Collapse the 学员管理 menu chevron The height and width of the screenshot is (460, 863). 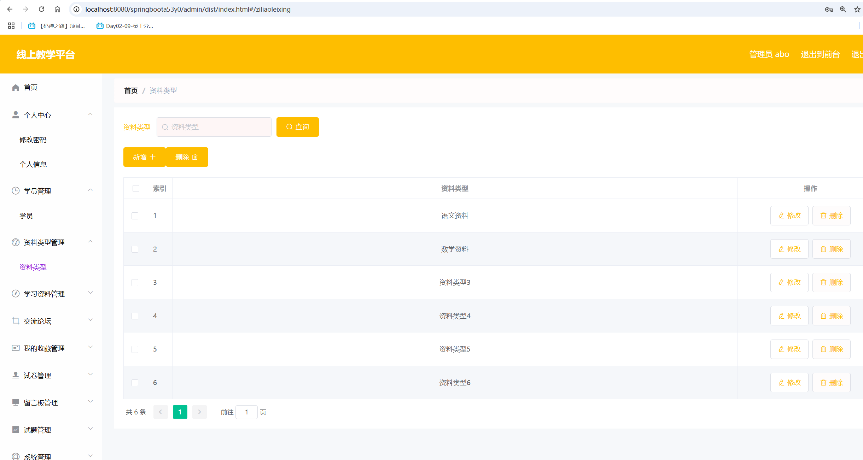91,190
